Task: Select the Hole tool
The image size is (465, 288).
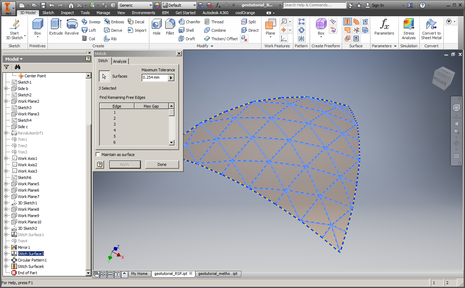Action: [x=157, y=27]
